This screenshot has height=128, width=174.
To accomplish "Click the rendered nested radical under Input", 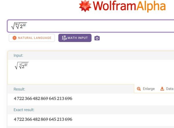I will tap(22, 66).
